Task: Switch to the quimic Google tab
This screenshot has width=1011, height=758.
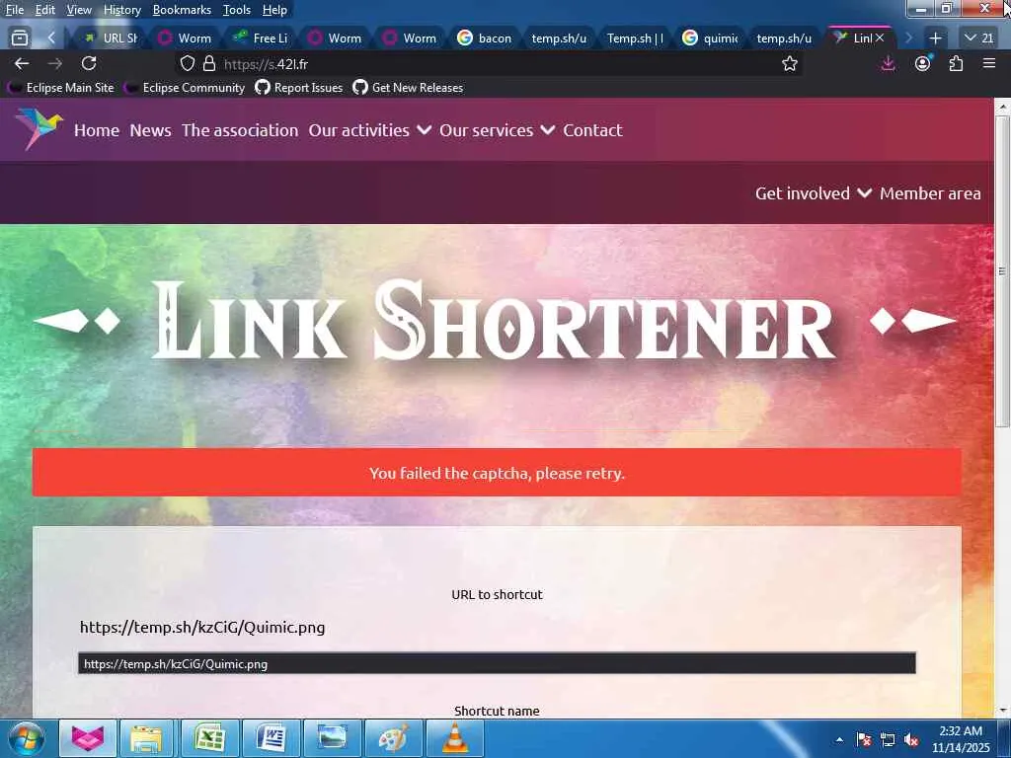Action: coord(711,38)
